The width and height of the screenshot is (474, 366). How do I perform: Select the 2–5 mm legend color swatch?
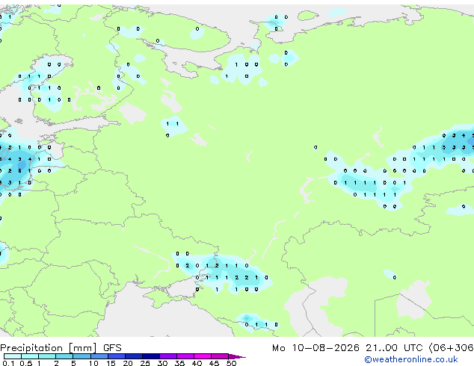64,356
